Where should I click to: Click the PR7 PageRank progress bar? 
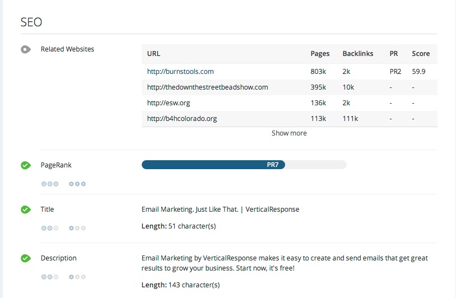[244, 165]
